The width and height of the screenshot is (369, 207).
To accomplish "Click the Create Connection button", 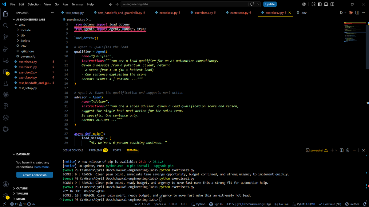I will pos(35,175).
